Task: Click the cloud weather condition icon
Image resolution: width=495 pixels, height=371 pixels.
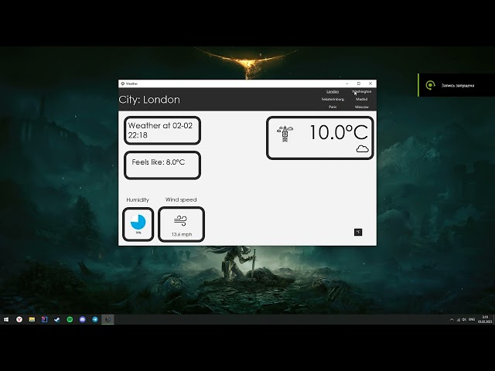Action: (363, 148)
